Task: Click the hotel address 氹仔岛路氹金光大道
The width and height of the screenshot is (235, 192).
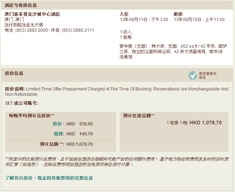Action: coord(24,25)
